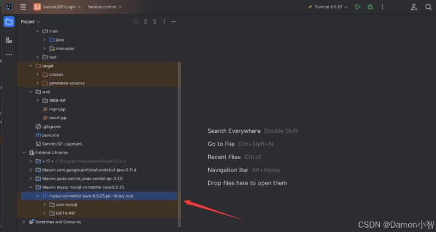Click the Project panel vertical scrollbar
Image resolution: width=436 pixels, height=232 pixels.
point(179,136)
